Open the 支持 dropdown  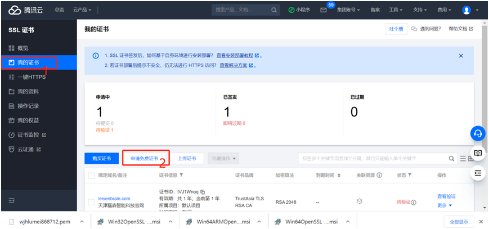[x=420, y=10]
